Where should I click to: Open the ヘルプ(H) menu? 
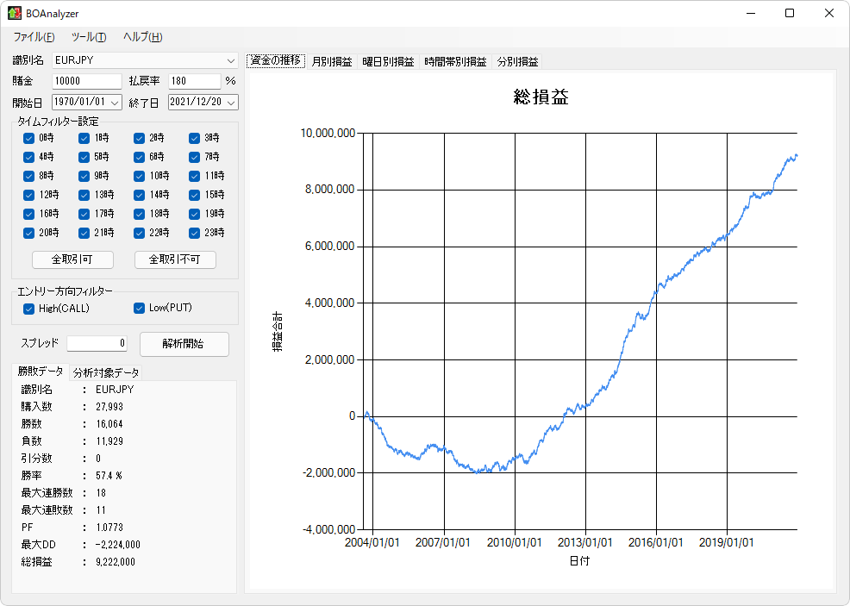pyautogui.click(x=142, y=37)
